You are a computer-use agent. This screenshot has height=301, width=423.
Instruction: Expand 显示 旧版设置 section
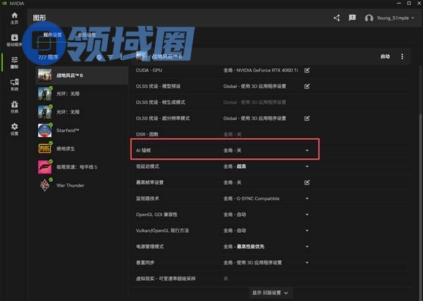(x=270, y=292)
